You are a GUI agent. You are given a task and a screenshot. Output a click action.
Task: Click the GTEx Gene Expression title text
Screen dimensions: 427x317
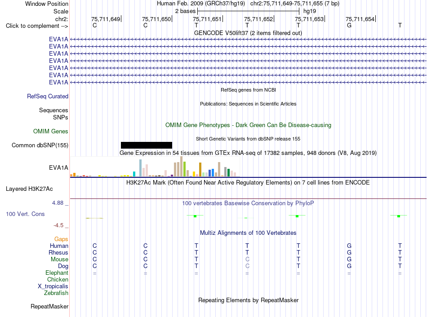tap(248, 153)
